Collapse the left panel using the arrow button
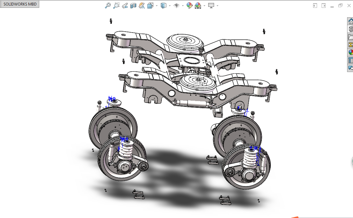Image resolution: width=353 pixels, height=218 pixels. tap(315, 6)
